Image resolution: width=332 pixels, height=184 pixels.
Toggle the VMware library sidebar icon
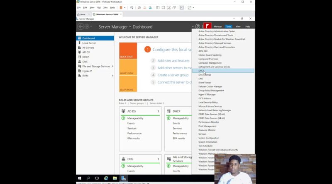158,7
